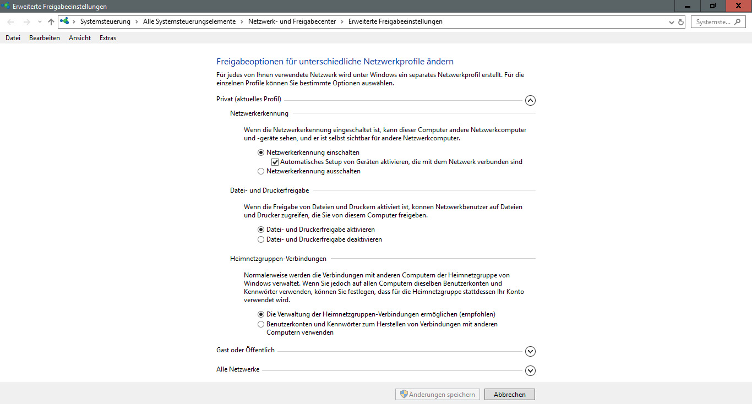
Task: Expand chevron after Netzwerk- und Freigabecenter
Action: click(342, 21)
